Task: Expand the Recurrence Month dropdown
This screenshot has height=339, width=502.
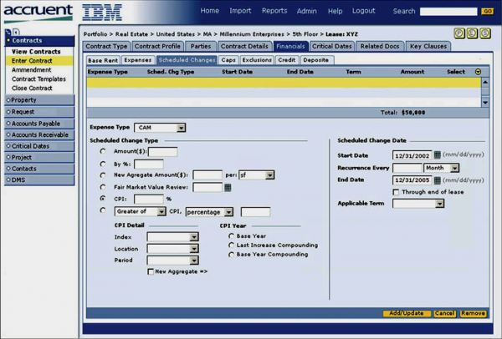Action: click(441, 168)
